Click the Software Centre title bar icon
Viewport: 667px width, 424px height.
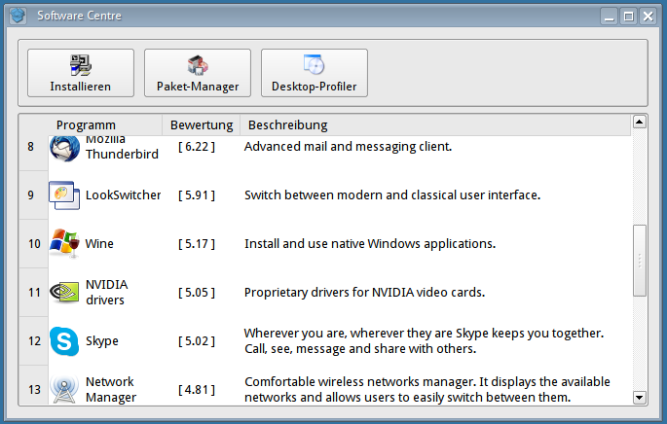point(18,16)
